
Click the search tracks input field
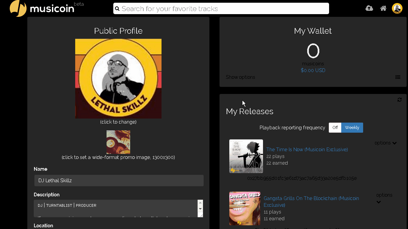223,9
